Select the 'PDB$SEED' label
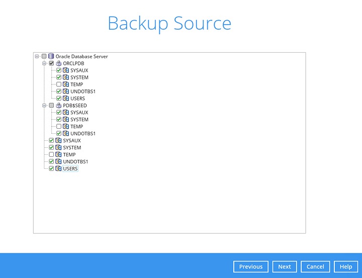The width and height of the screenshot is (362, 278). (75, 106)
